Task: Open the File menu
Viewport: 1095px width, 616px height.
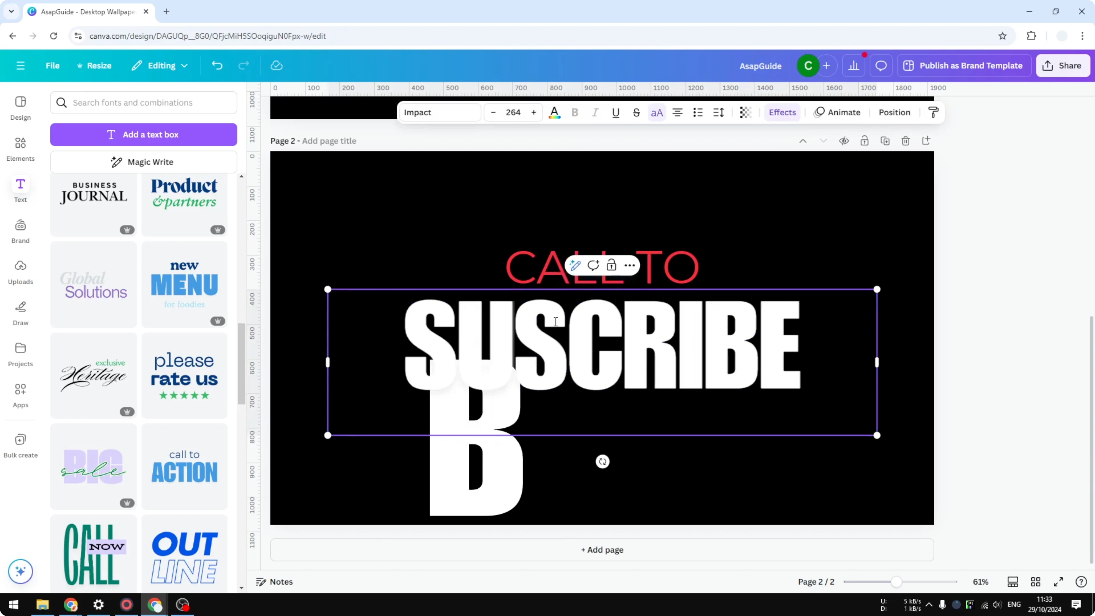Action: pyautogui.click(x=53, y=65)
